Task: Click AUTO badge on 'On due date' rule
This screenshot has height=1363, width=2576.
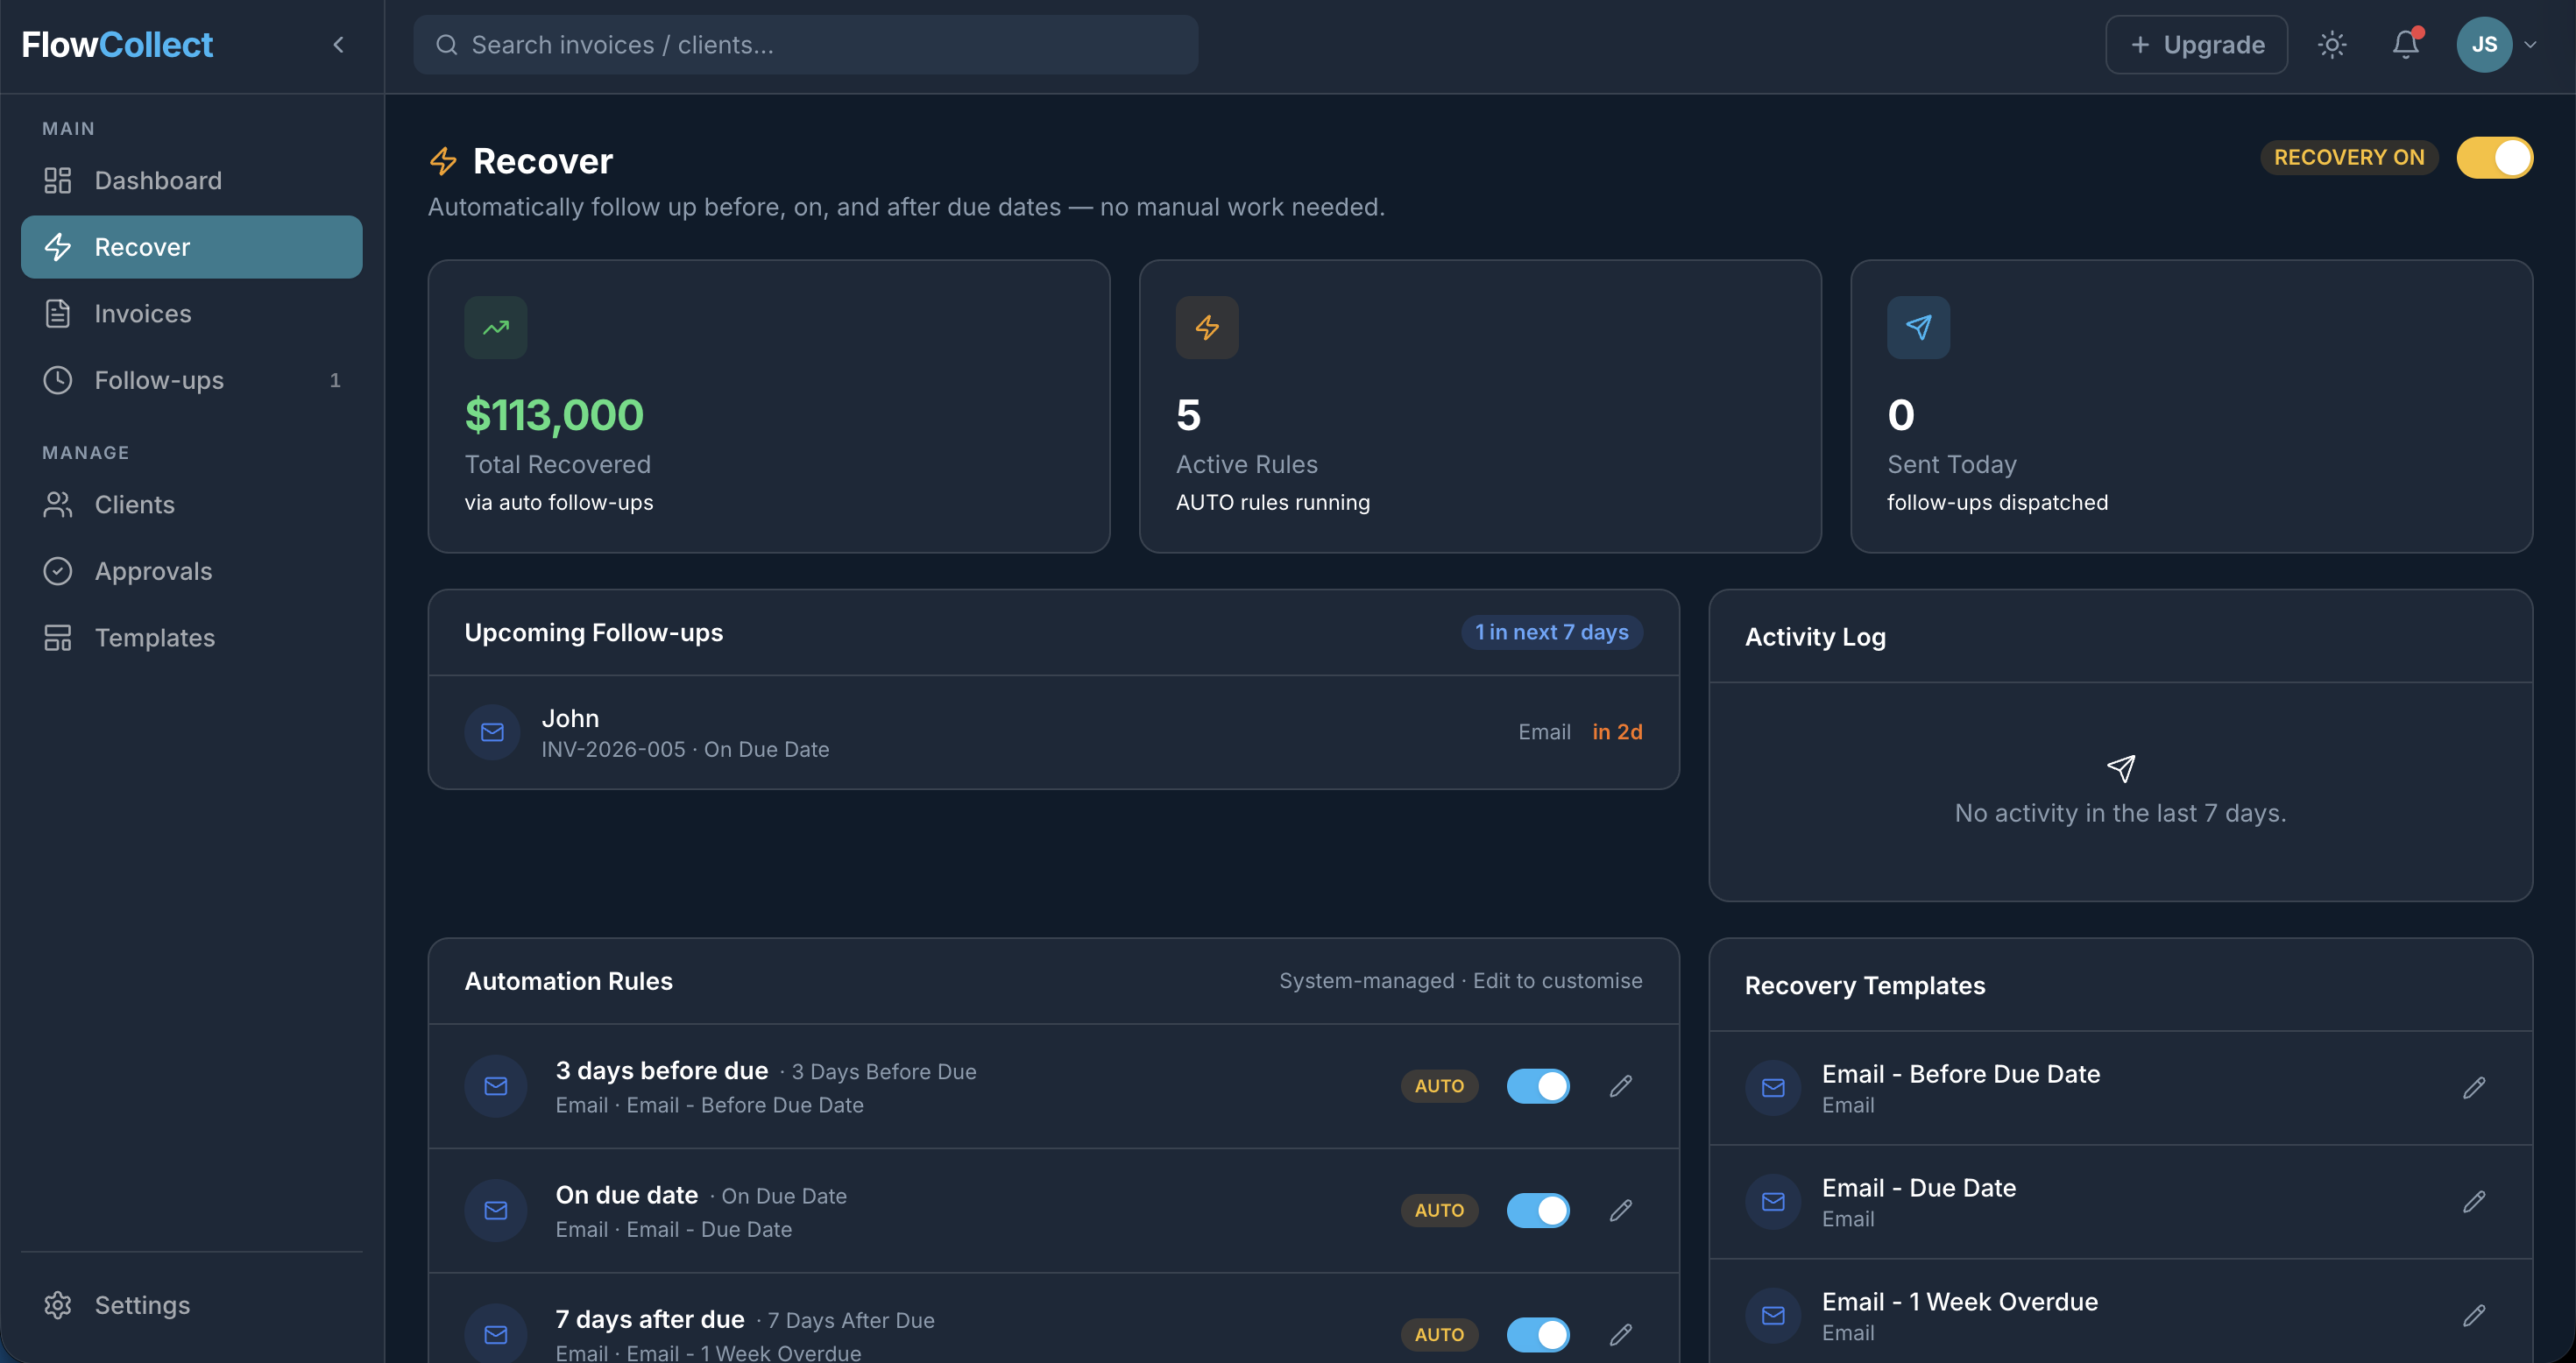Action: click(x=1439, y=1210)
